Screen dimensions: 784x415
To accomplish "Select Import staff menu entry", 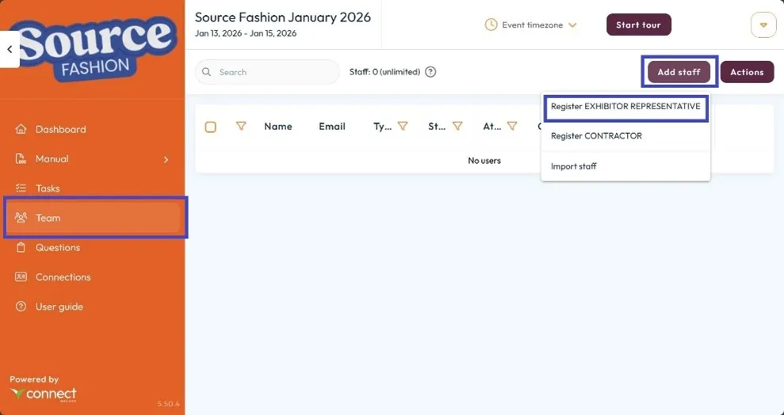I will click(x=574, y=166).
